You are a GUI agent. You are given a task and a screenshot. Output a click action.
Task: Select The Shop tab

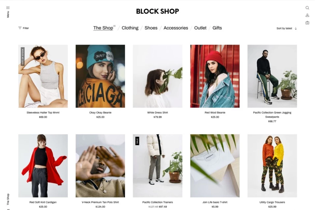(x=103, y=28)
